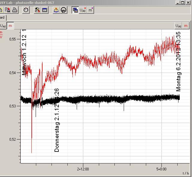192x177 pixels.
Task: Click the 0,55 y-axis label
Action: [13, 39]
